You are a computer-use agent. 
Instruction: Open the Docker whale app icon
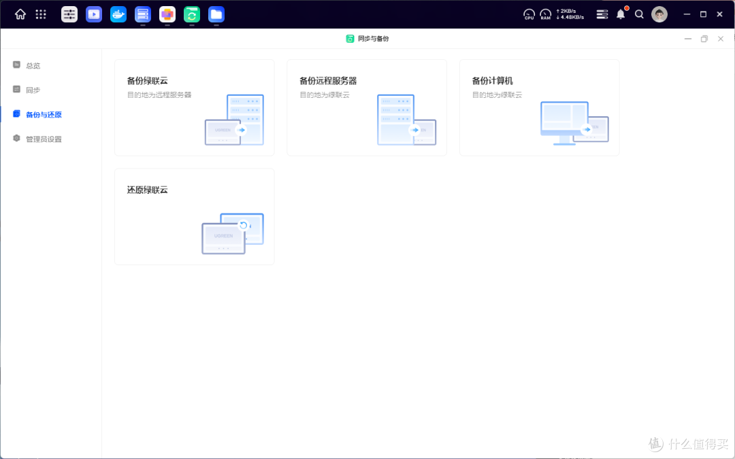pos(118,14)
